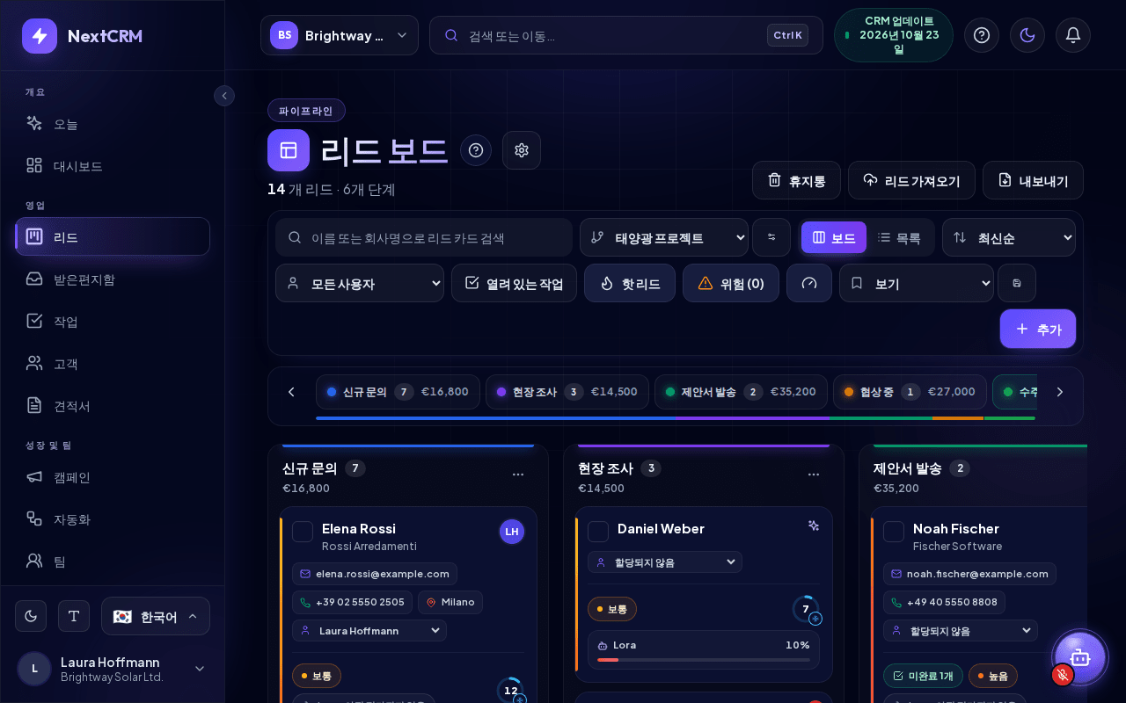
Task: Click elena.rossi@example.com email chip
Action: [x=375, y=574]
